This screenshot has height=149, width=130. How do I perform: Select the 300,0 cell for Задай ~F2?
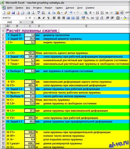(x=30, y=57)
